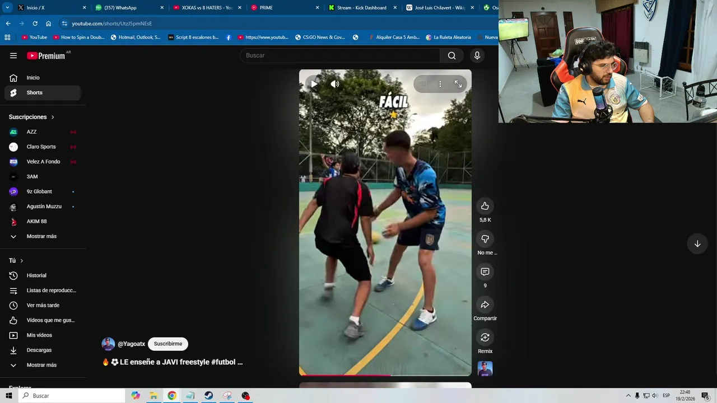Share the Short via Compartir

(x=485, y=304)
